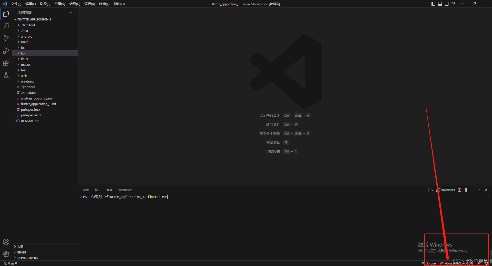492x266 pixels.
Task: Open flutter_application_1.iml file
Action: click(x=45, y=104)
